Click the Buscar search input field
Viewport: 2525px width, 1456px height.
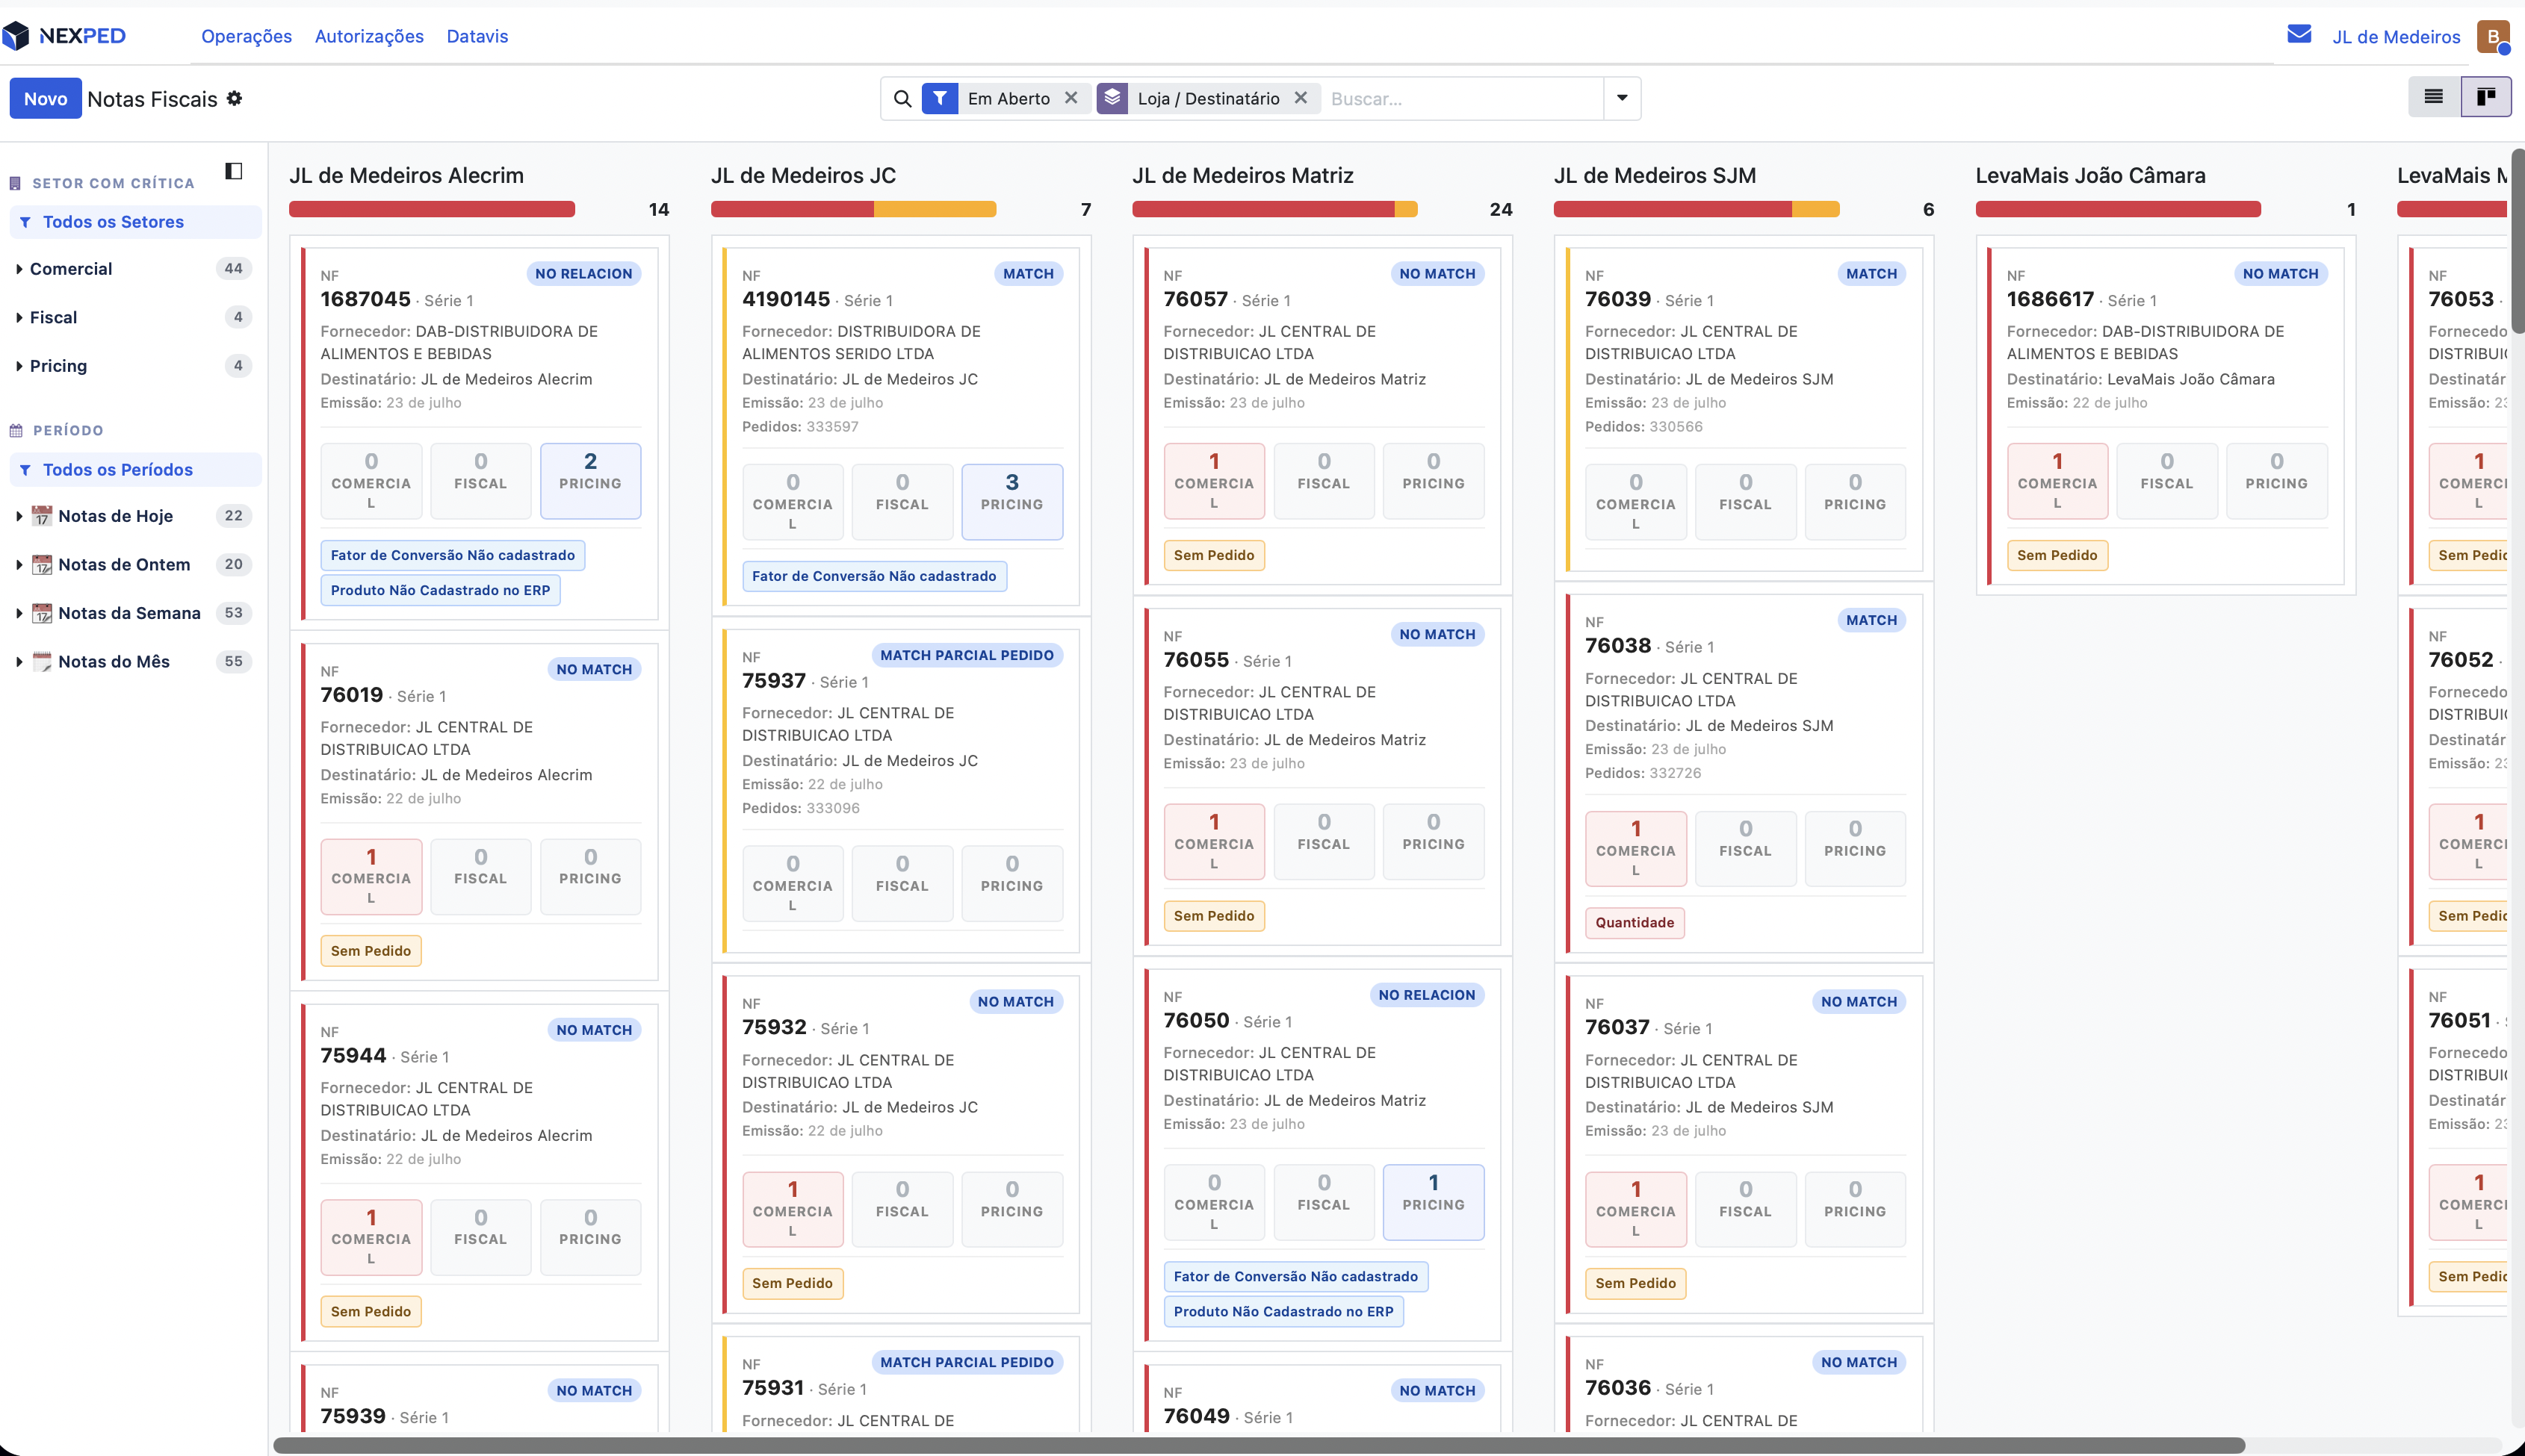(x=1463, y=99)
